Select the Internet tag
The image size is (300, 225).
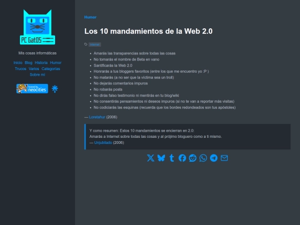[94, 44]
